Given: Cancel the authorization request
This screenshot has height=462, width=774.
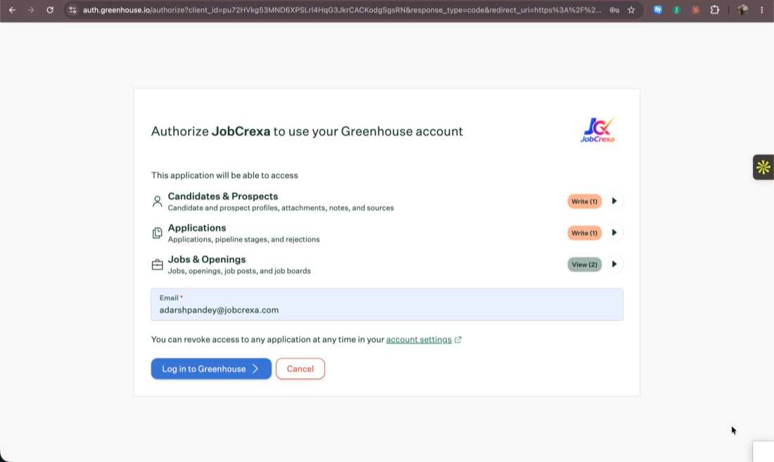Looking at the screenshot, I should pyautogui.click(x=300, y=368).
